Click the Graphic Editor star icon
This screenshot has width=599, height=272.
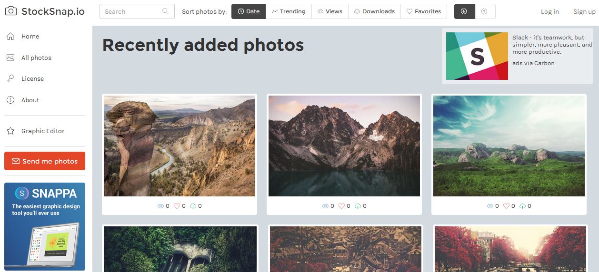pos(10,131)
